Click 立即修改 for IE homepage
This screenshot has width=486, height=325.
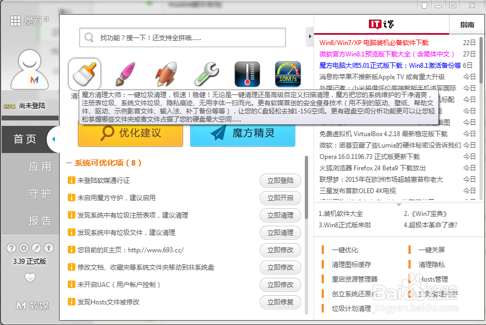point(280,250)
